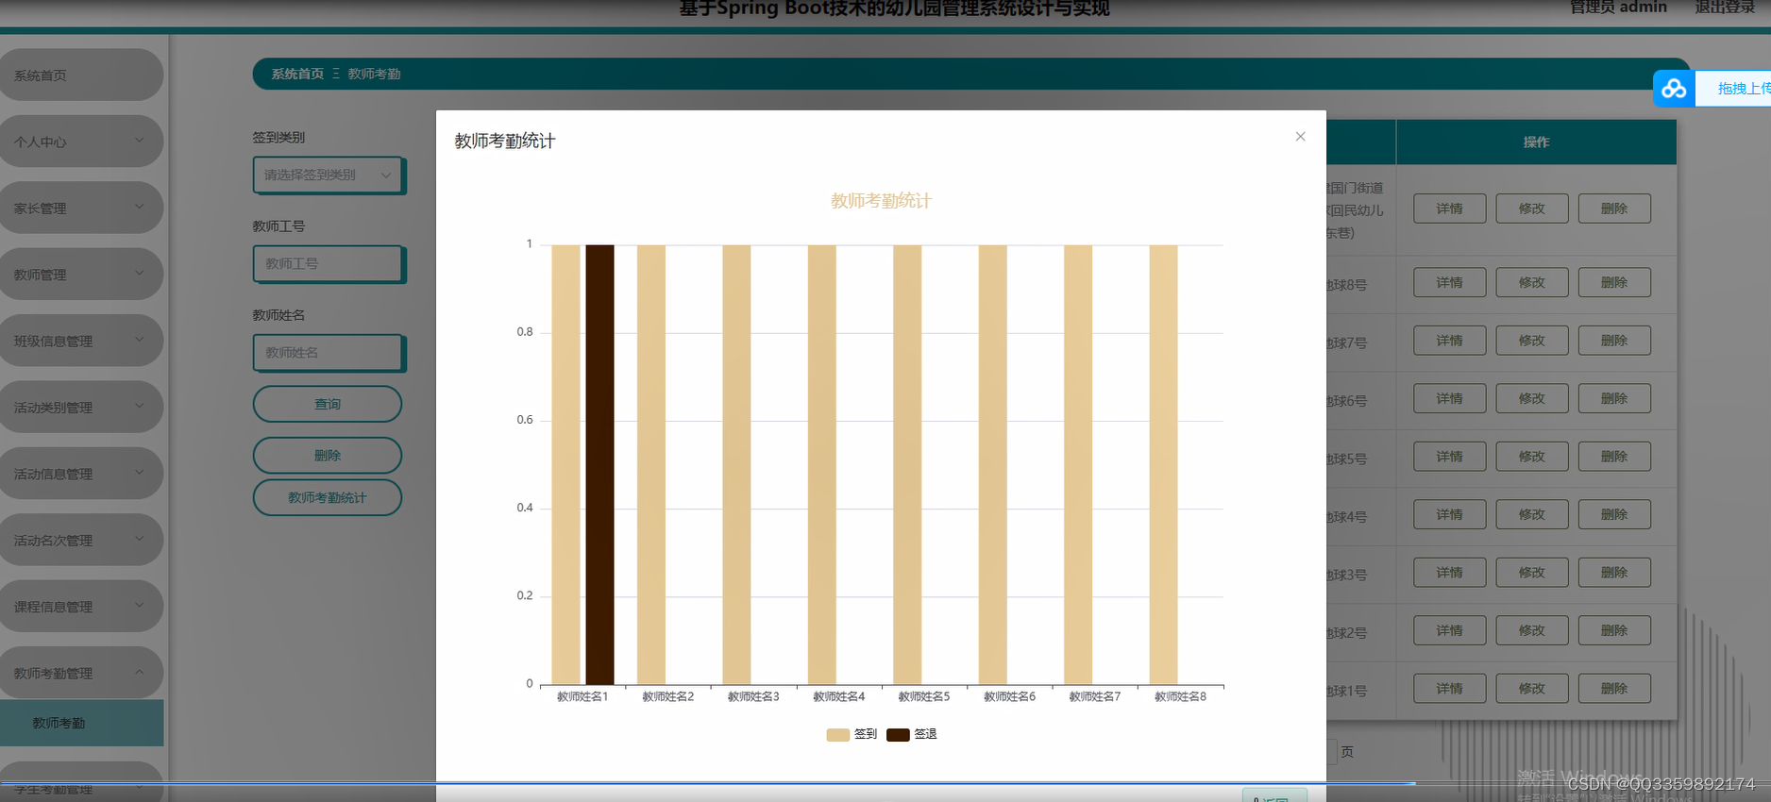Toggle the 签退 legend series

pos(912,734)
